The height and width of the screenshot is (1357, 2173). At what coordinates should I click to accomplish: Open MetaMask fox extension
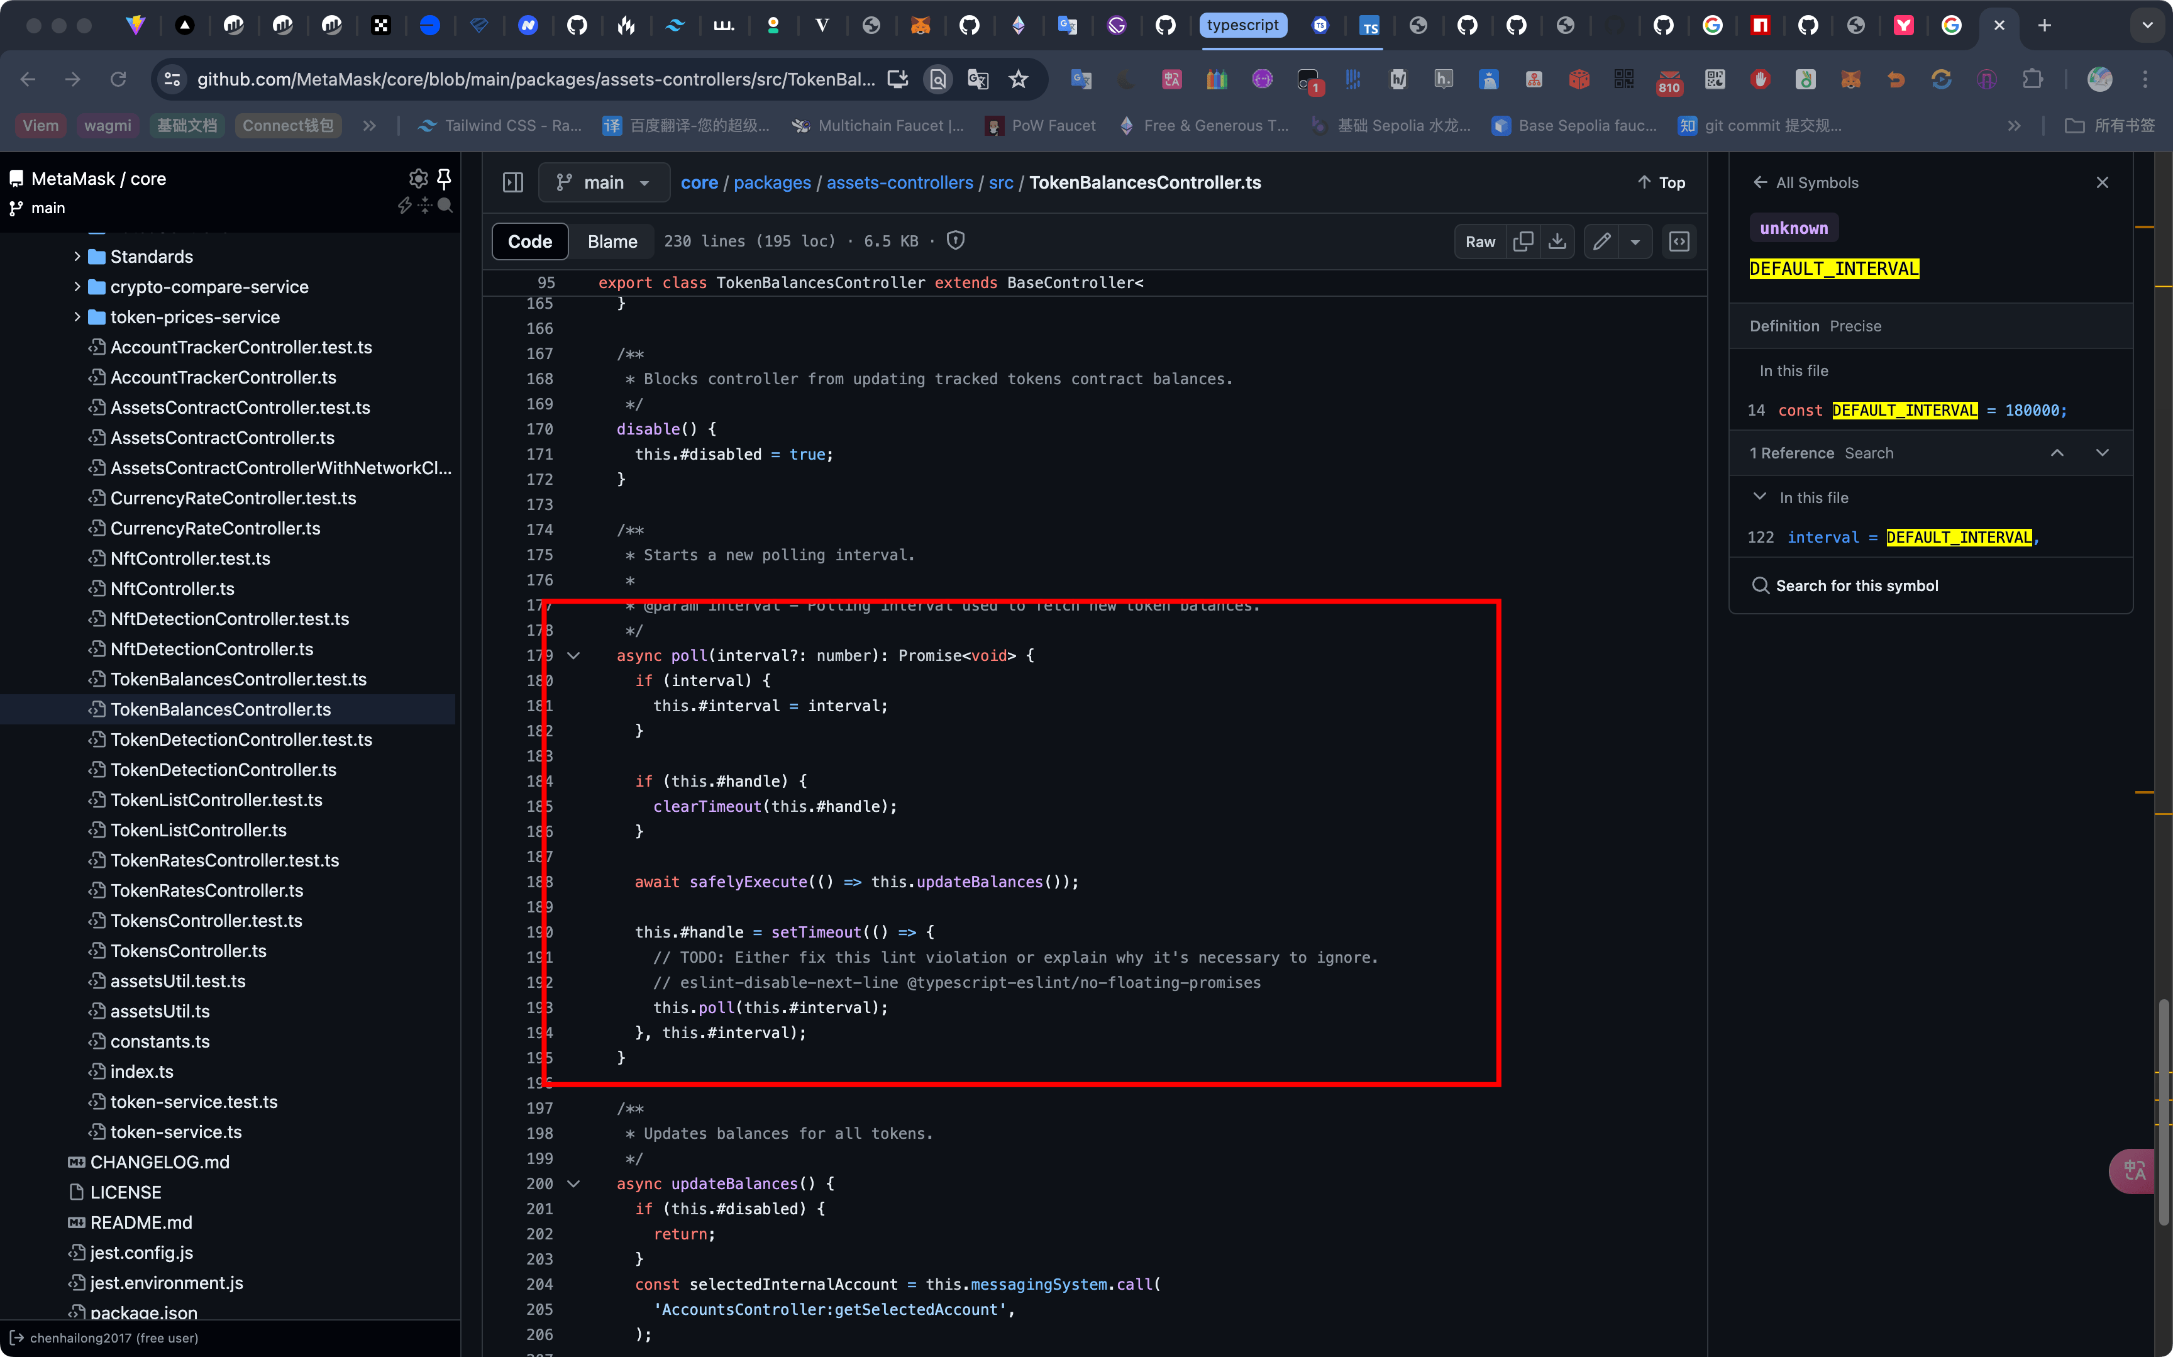[1850, 80]
